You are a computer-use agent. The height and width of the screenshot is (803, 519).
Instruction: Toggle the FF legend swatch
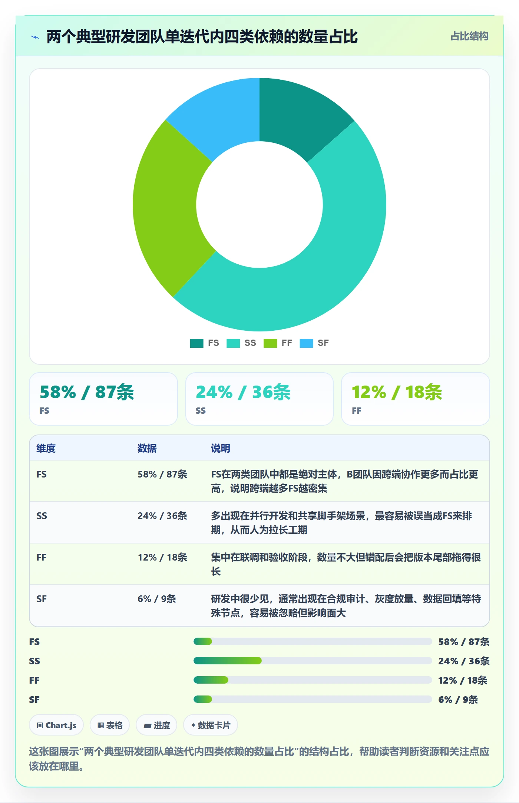click(270, 343)
